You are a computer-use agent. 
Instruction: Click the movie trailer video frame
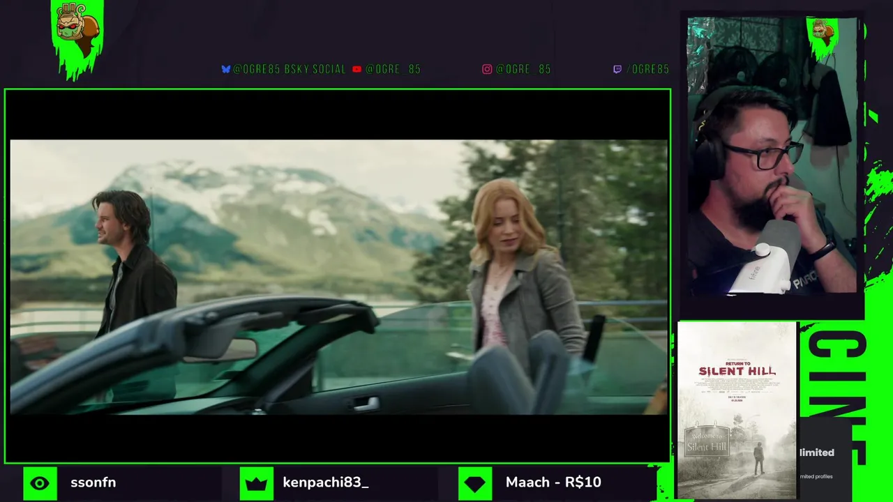pos(338,277)
